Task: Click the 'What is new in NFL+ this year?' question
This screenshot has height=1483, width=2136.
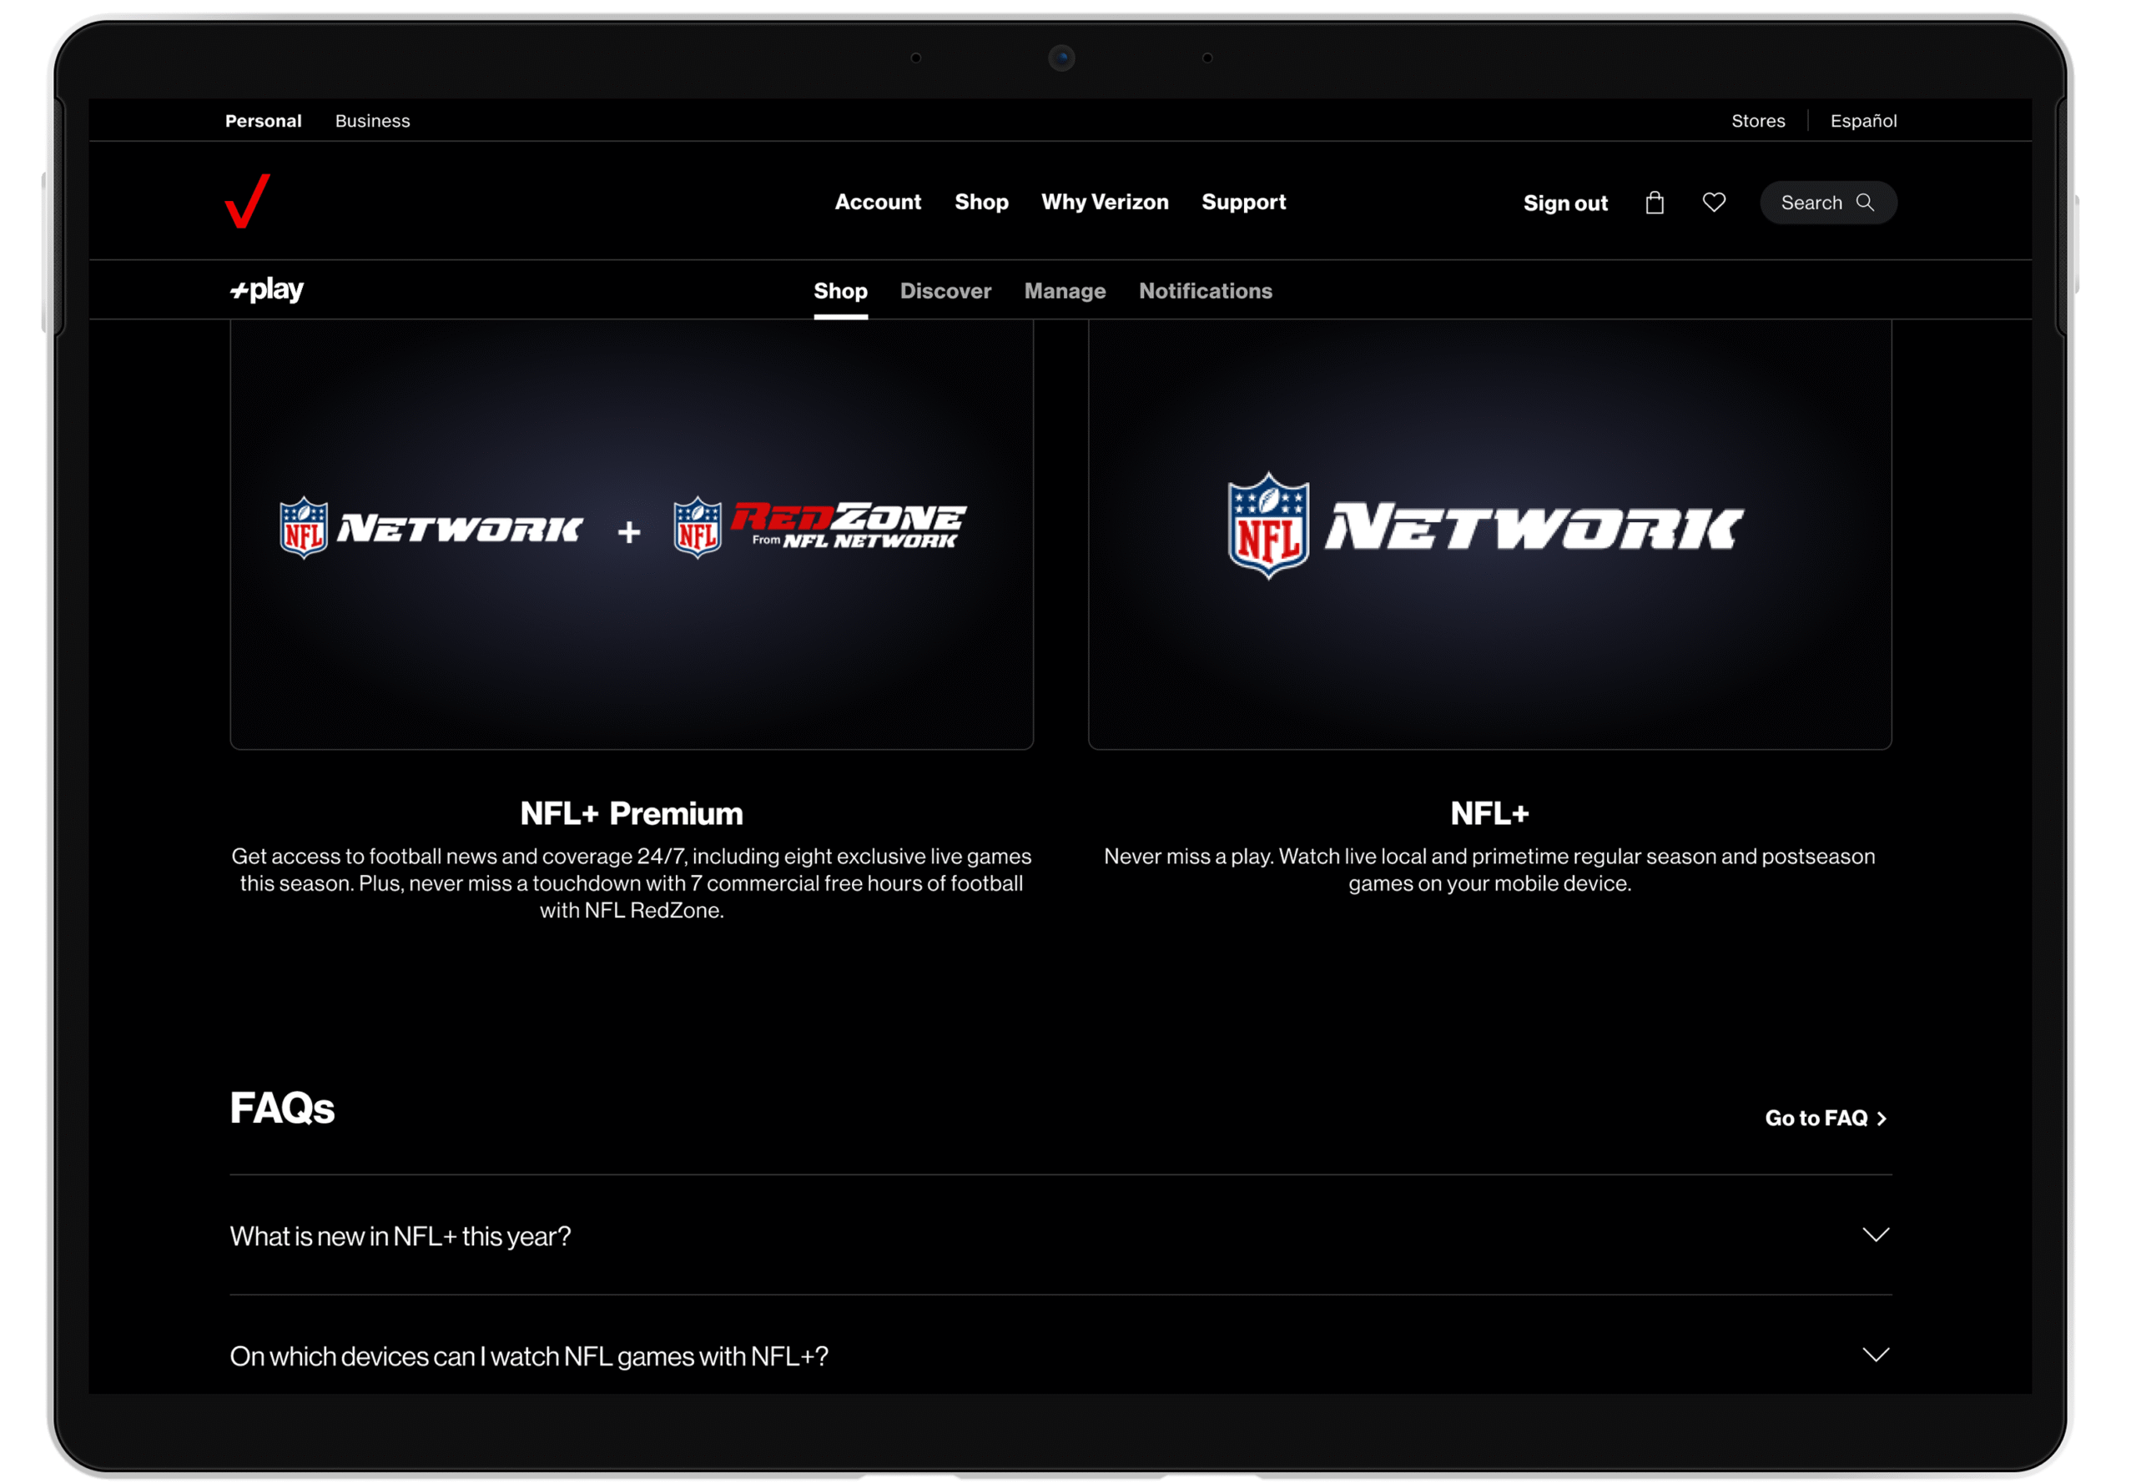Action: coord(400,1236)
